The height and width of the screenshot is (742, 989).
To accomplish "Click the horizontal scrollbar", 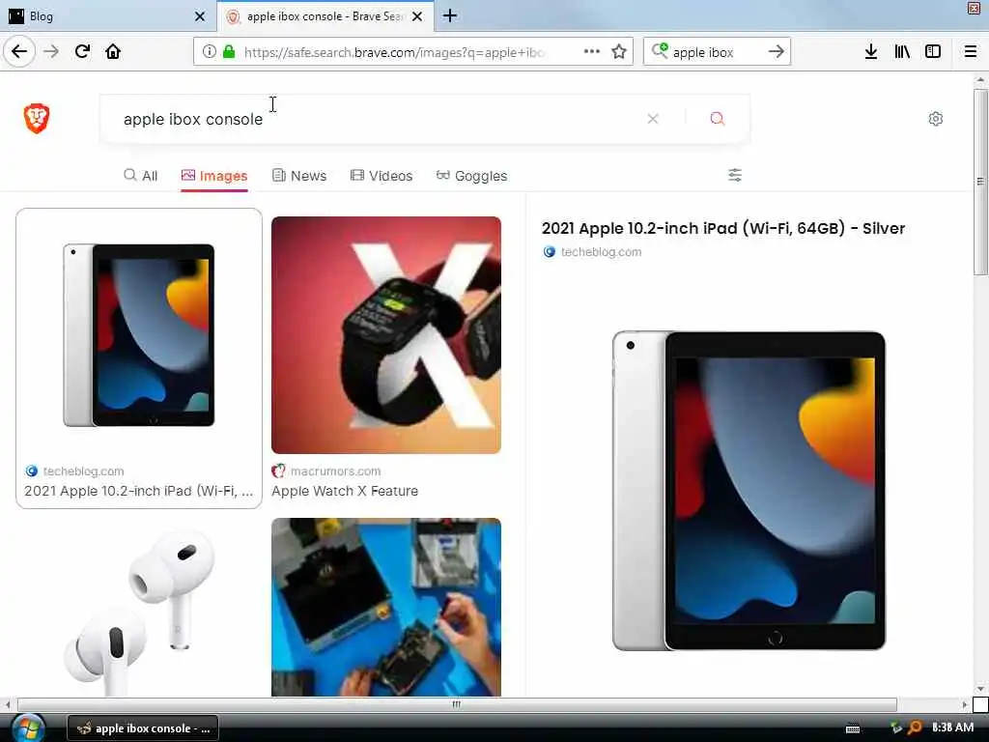I will coord(457,704).
